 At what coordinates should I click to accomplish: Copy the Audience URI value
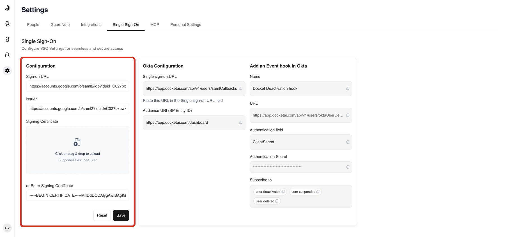[241, 123]
